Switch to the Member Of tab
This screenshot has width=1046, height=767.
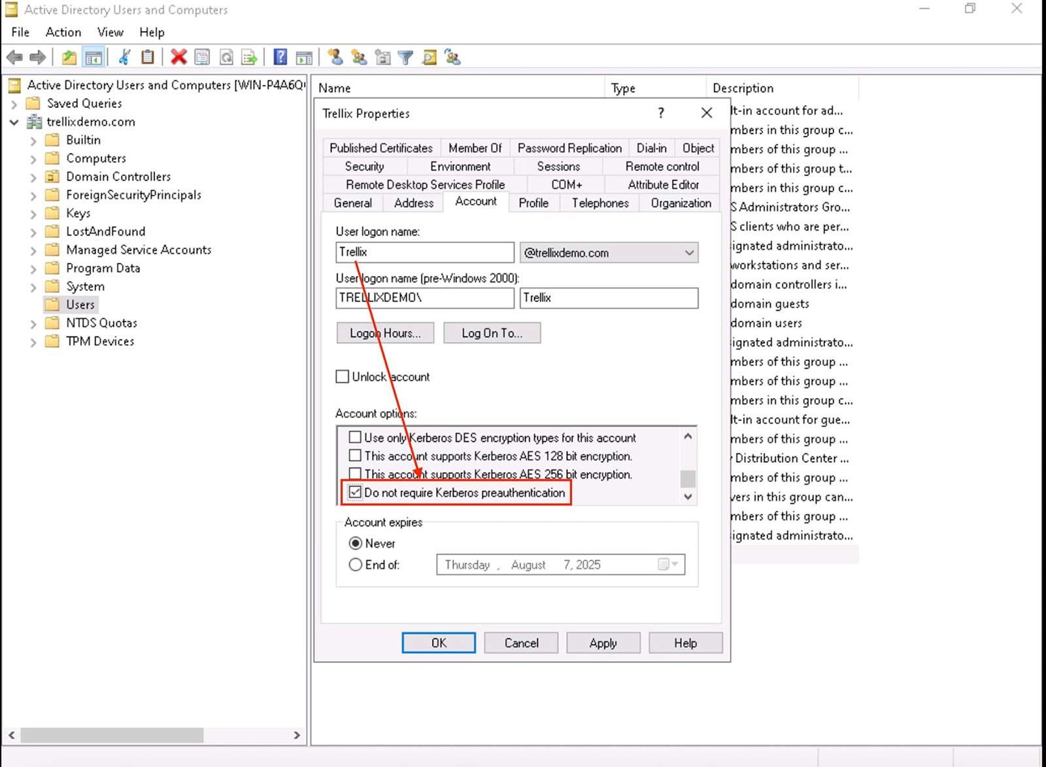click(x=475, y=148)
